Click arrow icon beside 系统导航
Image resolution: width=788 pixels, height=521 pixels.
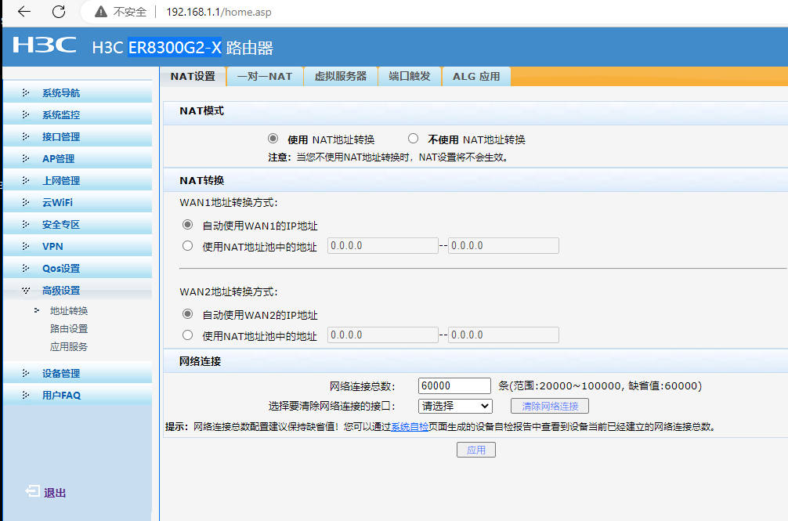point(26,92)
